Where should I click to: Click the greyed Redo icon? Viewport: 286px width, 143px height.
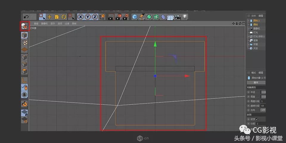coord(33,17)
